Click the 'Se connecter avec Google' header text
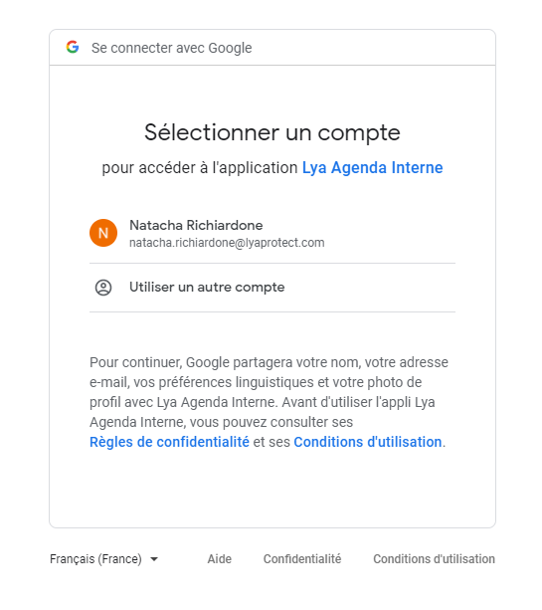The height and width of the screenshot is (610, 542). click(171, 48)
